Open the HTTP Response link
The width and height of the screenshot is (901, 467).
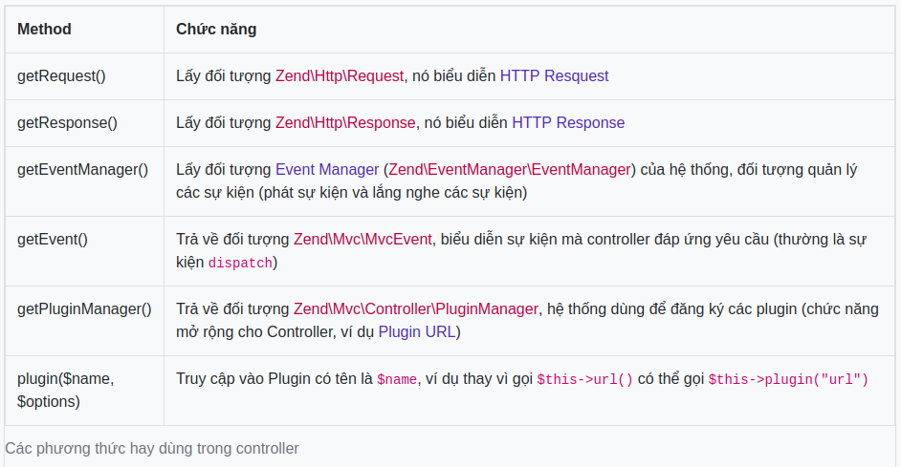[568, 123]
